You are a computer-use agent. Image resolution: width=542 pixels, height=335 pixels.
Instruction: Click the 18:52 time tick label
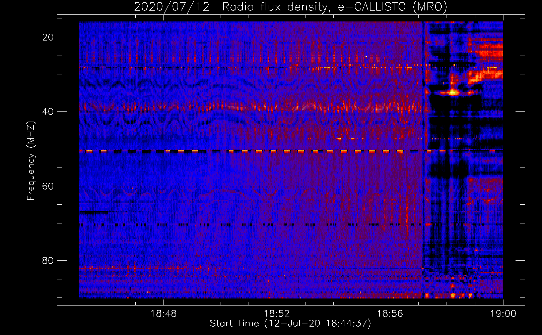pyautogui.click(x=277, y=314)
